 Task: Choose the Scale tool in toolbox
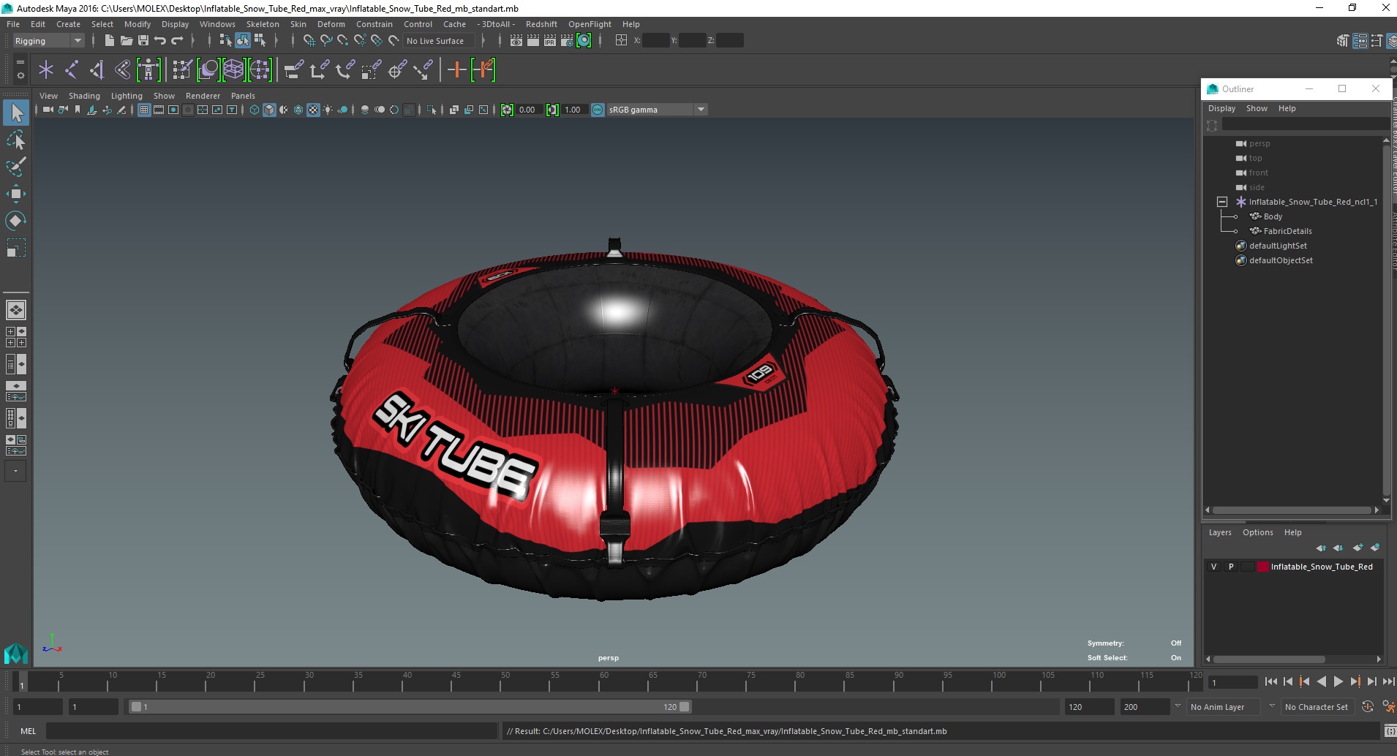[x=16, y=248]
